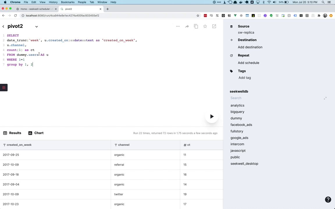Switch to the Chart tab

pyautogui.click(x=36, y=133)
